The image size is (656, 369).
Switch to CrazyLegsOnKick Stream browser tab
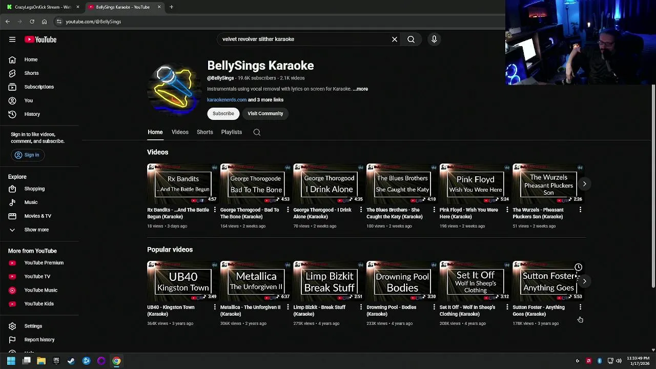pyautogui.click(x=43, y=7)
